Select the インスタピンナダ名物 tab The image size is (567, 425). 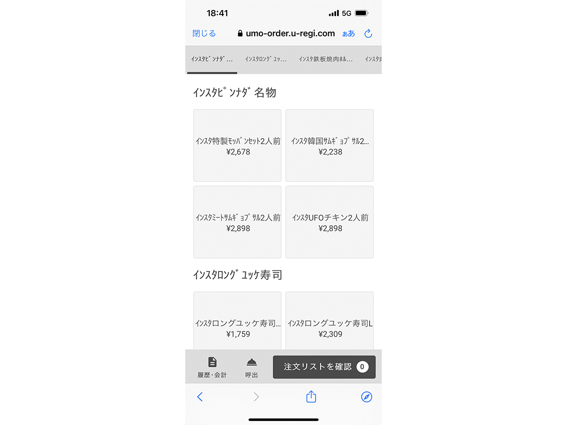(x=212, y=59)
